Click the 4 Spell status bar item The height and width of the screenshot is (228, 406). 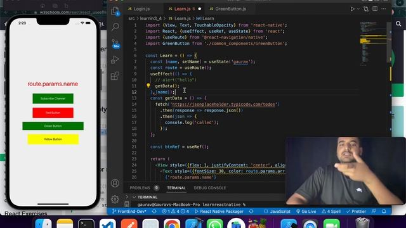331,211
